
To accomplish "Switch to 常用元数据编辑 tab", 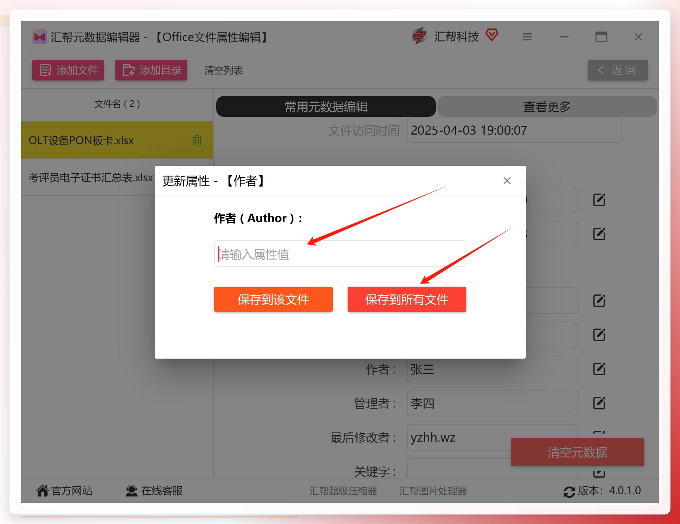I will click(326, 107).
